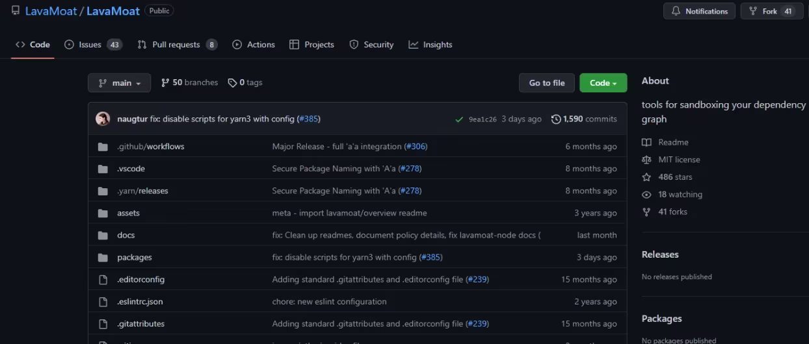
Task: Click 'meta - import lavamoat/overview readme' message
Action: tap(349, 213)
